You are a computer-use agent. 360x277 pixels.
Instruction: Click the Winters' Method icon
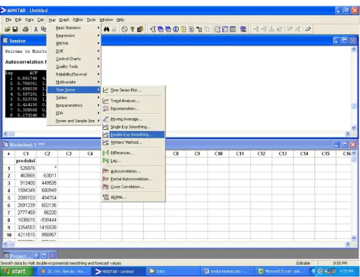tap(105, 142)
